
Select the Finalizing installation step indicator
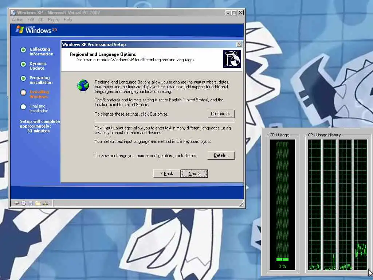[23, 107]
